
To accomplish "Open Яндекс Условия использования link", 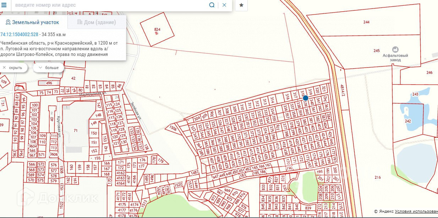I will [x=416, y=211].
